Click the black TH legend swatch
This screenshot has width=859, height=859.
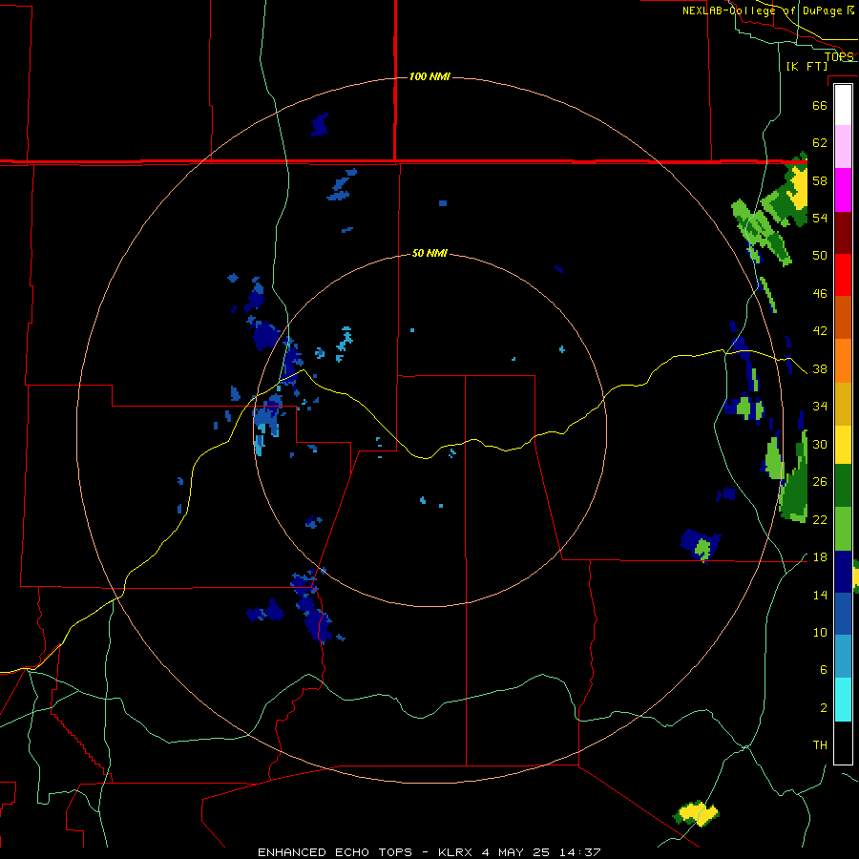click(843, 743)
